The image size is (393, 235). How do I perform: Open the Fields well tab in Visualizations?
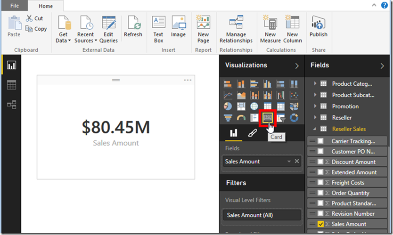click(234, 133)
